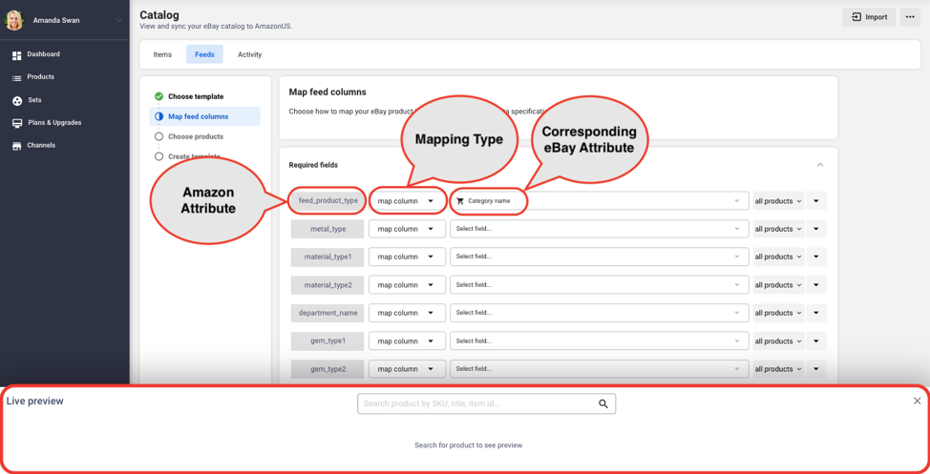Open mapping type dropdown for gem_type2
930x474 pixels.
coord(407,368)
